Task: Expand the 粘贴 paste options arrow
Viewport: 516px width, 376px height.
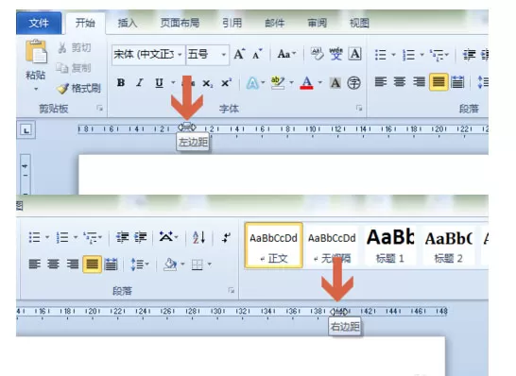Action: pyautogui.click(x=36, y=89)
